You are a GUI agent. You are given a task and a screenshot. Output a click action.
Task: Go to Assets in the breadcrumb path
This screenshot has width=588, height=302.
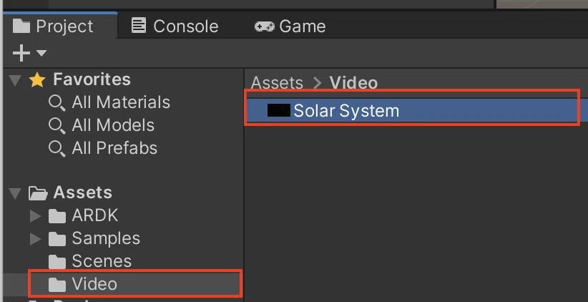[277, 83]
